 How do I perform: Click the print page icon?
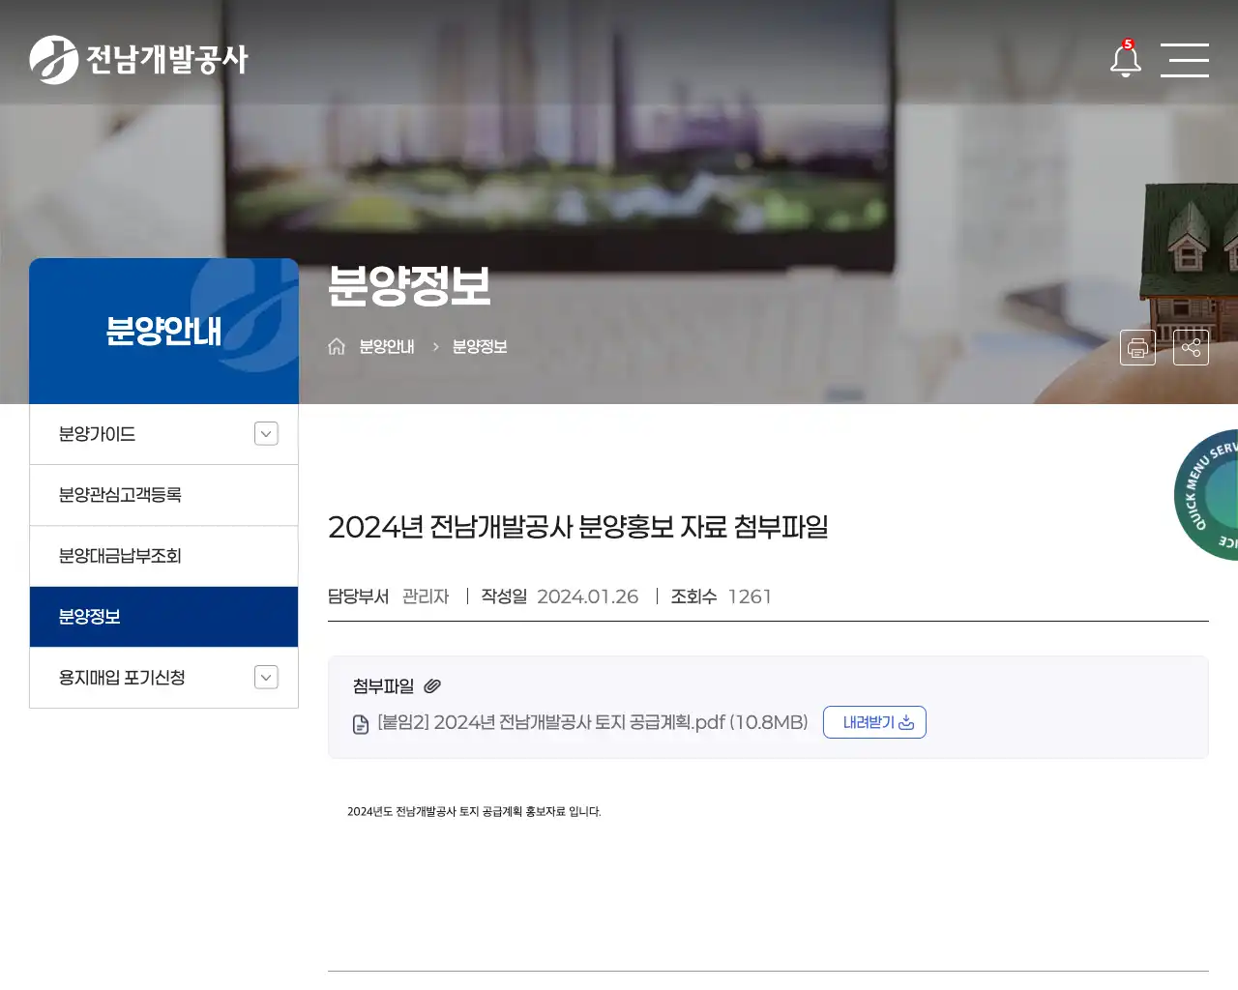[x=1137, y=347]
